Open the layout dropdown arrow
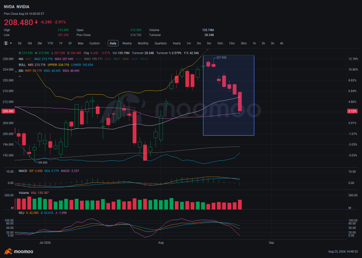This screenshot has width=362, height=258. tap(11, 43)
